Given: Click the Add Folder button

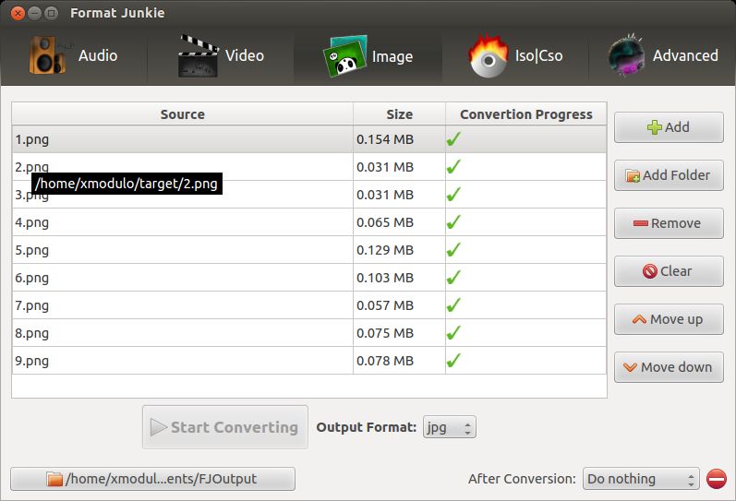Looking at the screenshot, I should click(x=669, y=175).
